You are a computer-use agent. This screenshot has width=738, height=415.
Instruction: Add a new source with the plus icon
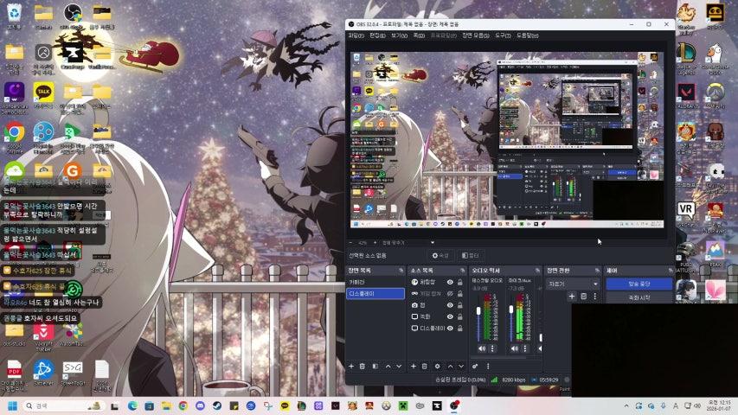point(414,366)
